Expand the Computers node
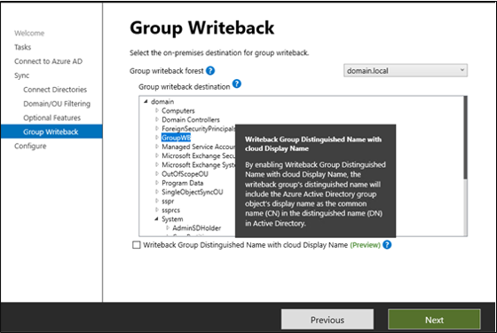This screenshot has height=333, width=497. [157, 110]
